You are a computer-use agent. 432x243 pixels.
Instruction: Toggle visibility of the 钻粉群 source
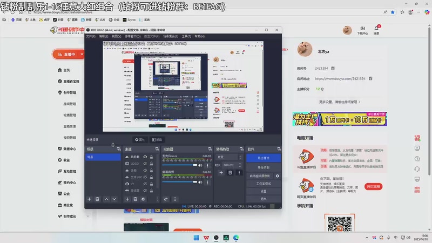click(145, 157)
